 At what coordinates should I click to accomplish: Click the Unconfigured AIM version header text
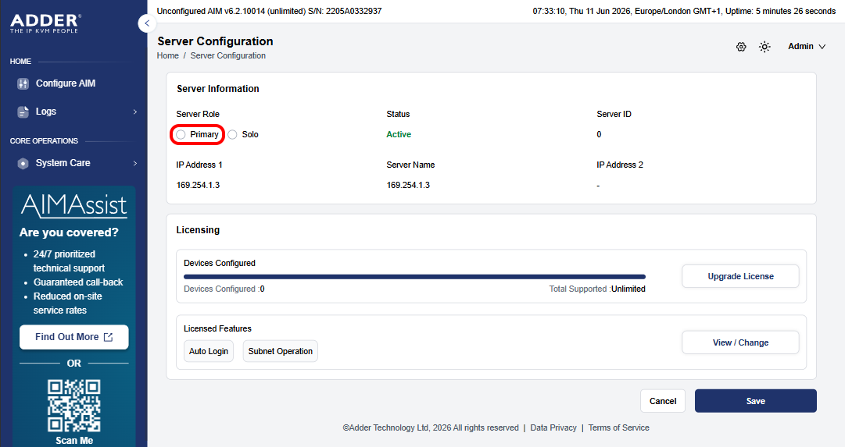(270, 11)
